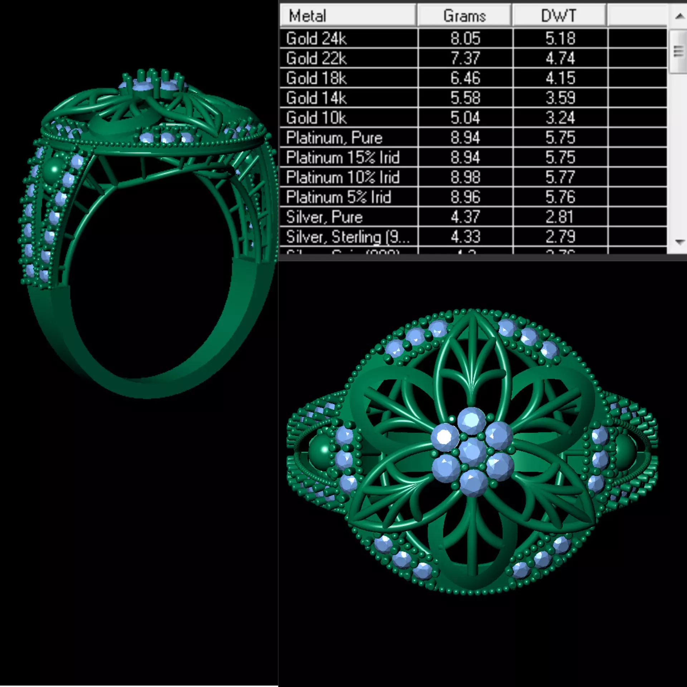The image size is (687, 687).
Task: Select the Silver, Sterling row
Action: (x=473, y=237)
